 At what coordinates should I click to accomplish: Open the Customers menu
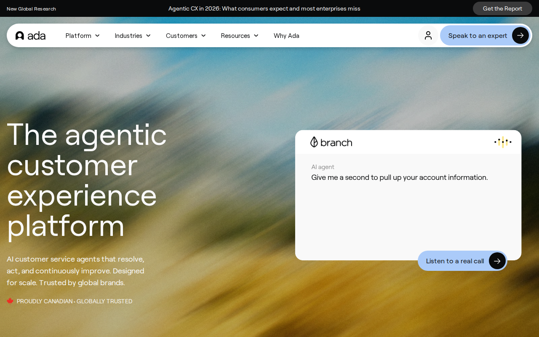click(x=186, y=36)
